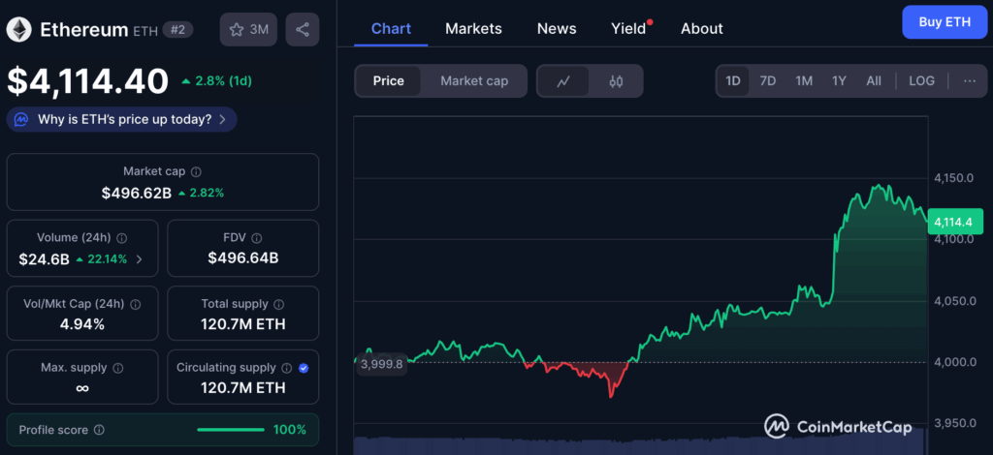The height and width of the screenshot is (455, 993).
Task: Open the News tab
Action: pyautogui.click(x=557, y=28)
